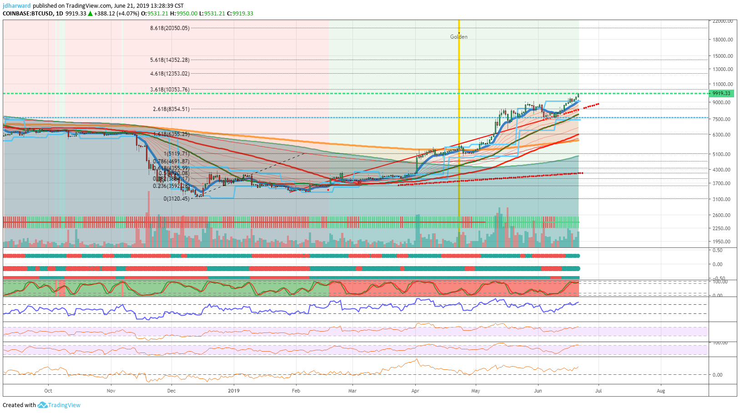Click the Nov date on time axis
Viewport: 740px width, 413px height.
tap(111, 391)
